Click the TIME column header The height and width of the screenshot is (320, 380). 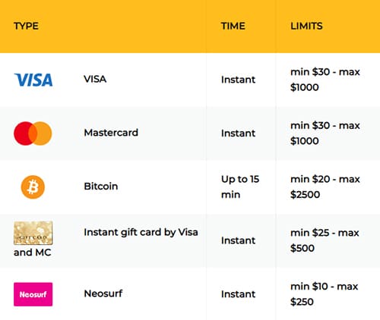pos(233,26)
